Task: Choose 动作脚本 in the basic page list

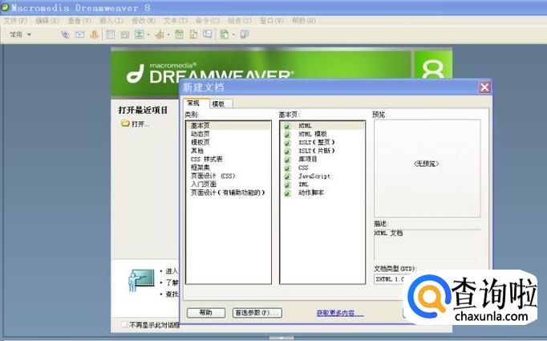Action: [311, 193]
